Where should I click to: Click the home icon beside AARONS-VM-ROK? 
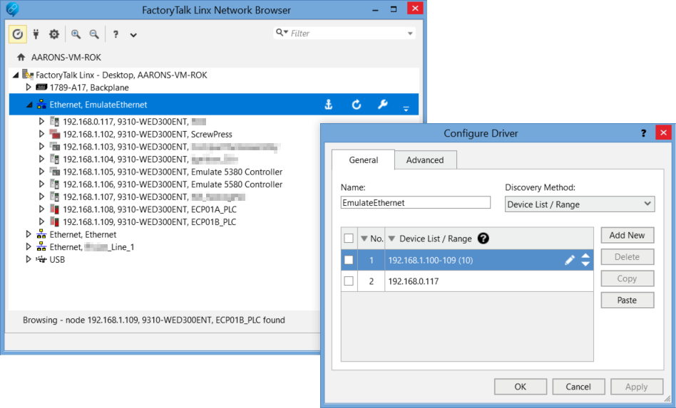[x=21, y=57]
